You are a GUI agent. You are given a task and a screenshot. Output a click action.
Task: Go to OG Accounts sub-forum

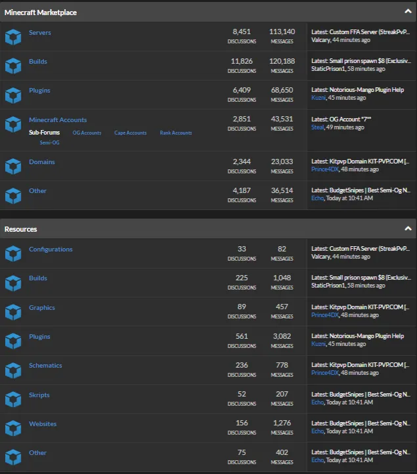(x=87, y=133)
